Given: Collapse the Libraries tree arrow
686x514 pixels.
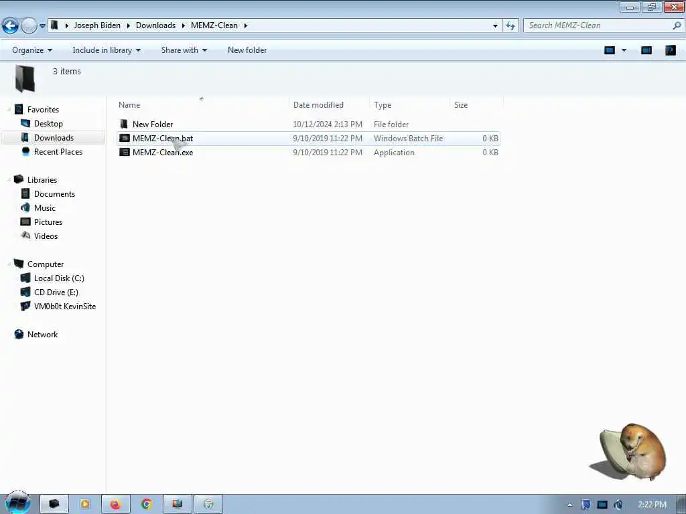Looking at the screenshot, I should 9,179.
